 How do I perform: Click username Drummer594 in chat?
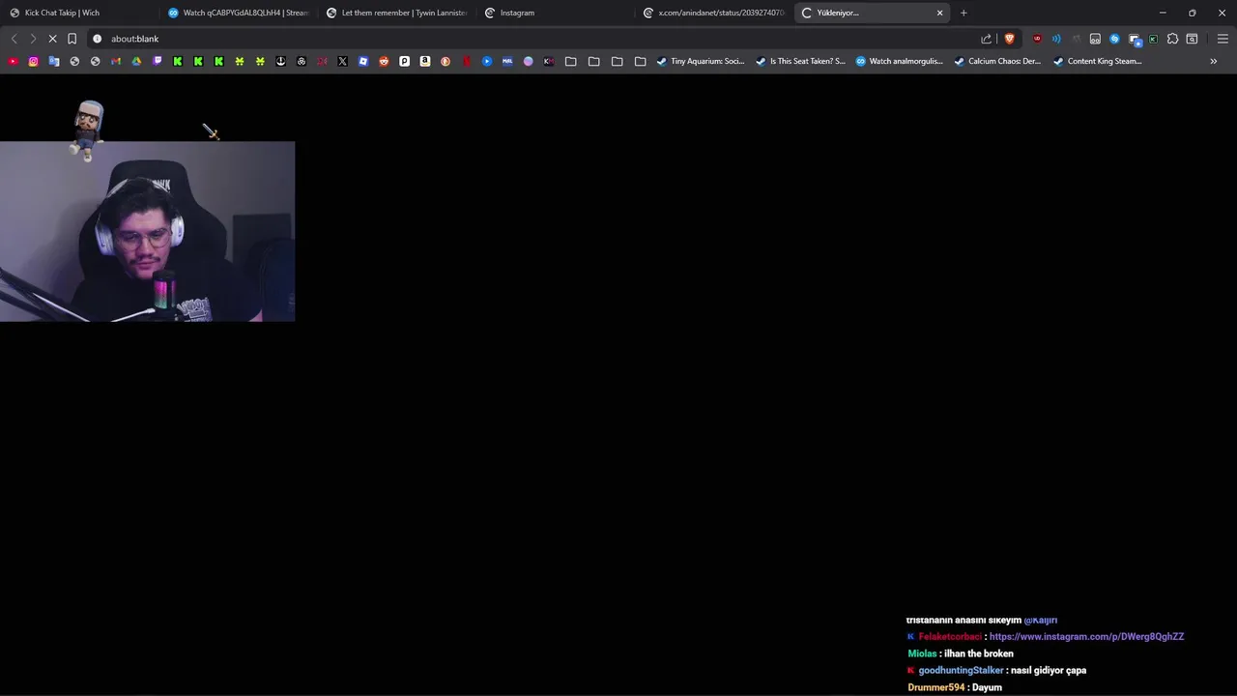pyautogui.click(x=936, y=687)
